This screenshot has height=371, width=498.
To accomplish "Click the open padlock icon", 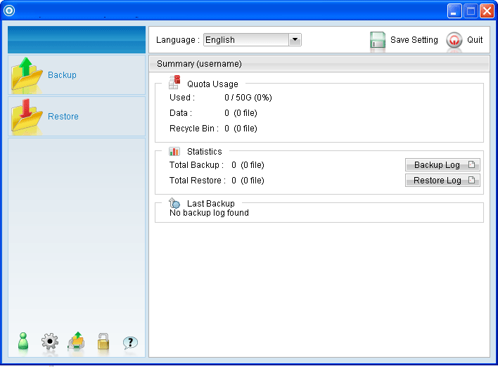I will pyautogui.click(x=103, y=342).
